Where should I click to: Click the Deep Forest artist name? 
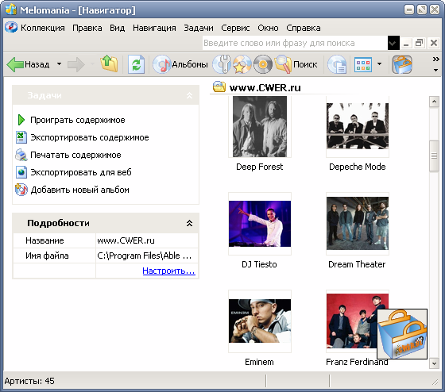pyautogui.click(x=259, y=167)
